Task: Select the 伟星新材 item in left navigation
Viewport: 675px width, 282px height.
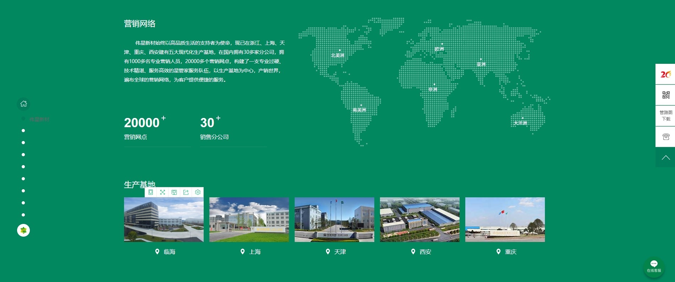Action: pyautogui.click(x=39, y=119)
